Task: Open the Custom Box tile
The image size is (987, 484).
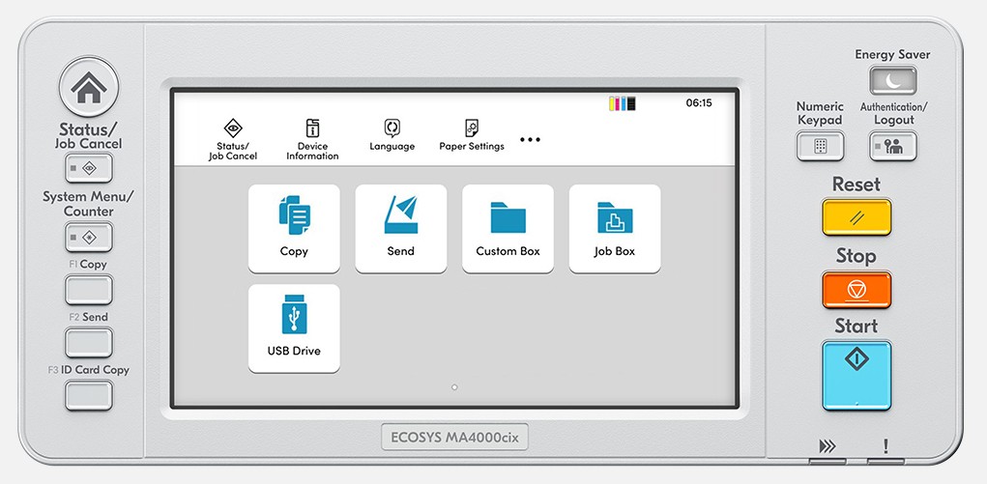Action: coord(508,228)
